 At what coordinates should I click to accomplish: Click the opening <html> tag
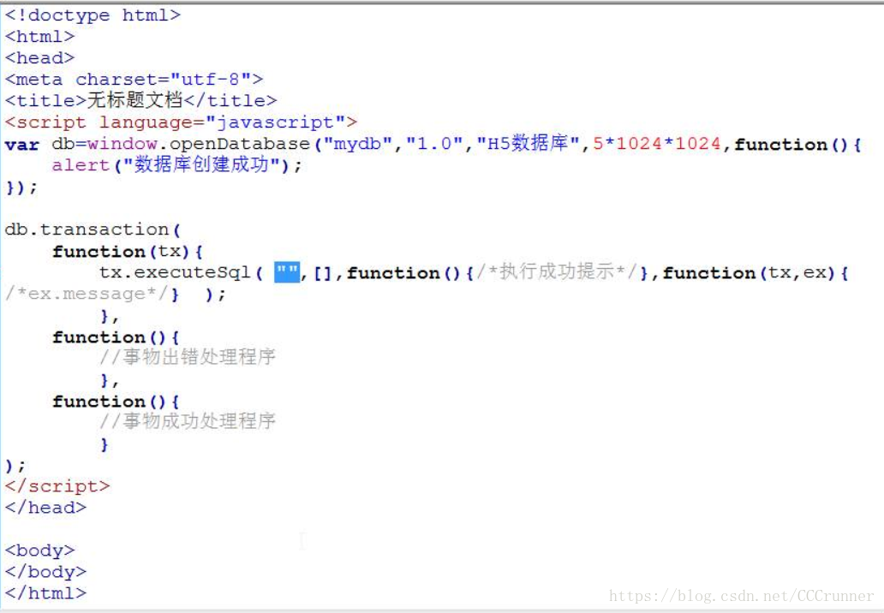click(x=40, y=37)
